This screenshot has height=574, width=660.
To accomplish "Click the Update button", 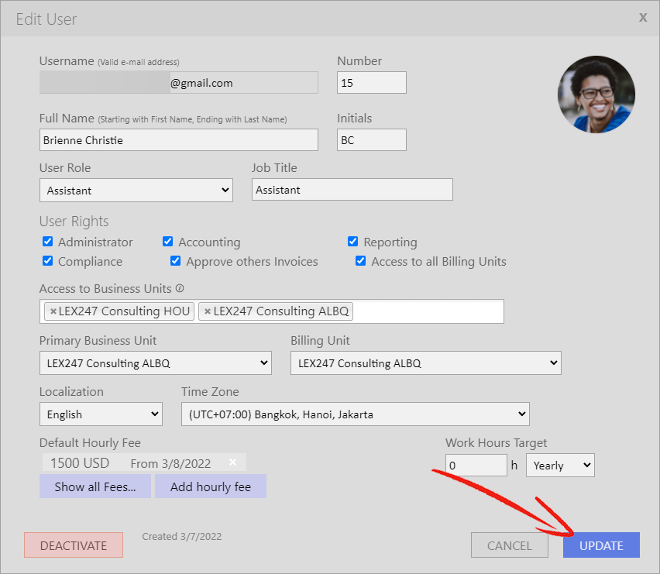I will [601, 545].
